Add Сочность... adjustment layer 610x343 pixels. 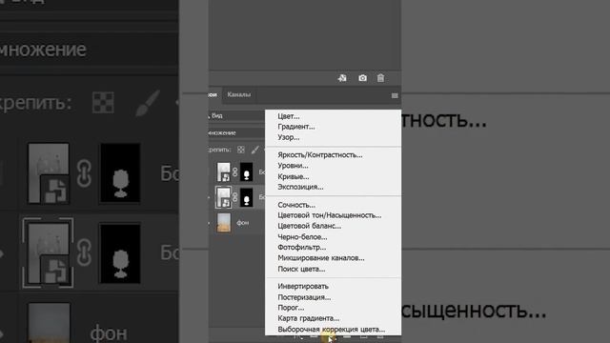click(x=296, y=205)
